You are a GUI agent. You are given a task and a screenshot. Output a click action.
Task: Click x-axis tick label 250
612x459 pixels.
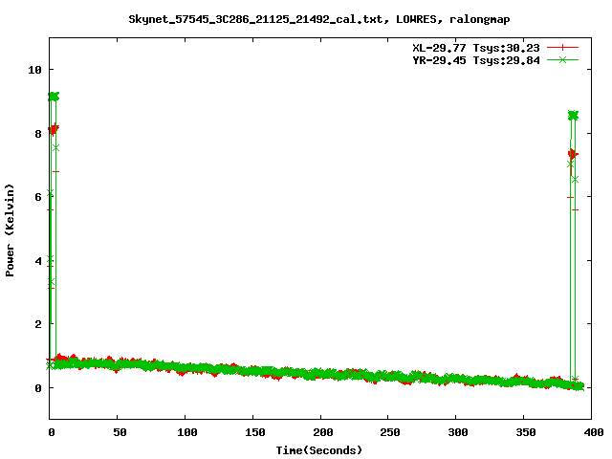[390, 432]
